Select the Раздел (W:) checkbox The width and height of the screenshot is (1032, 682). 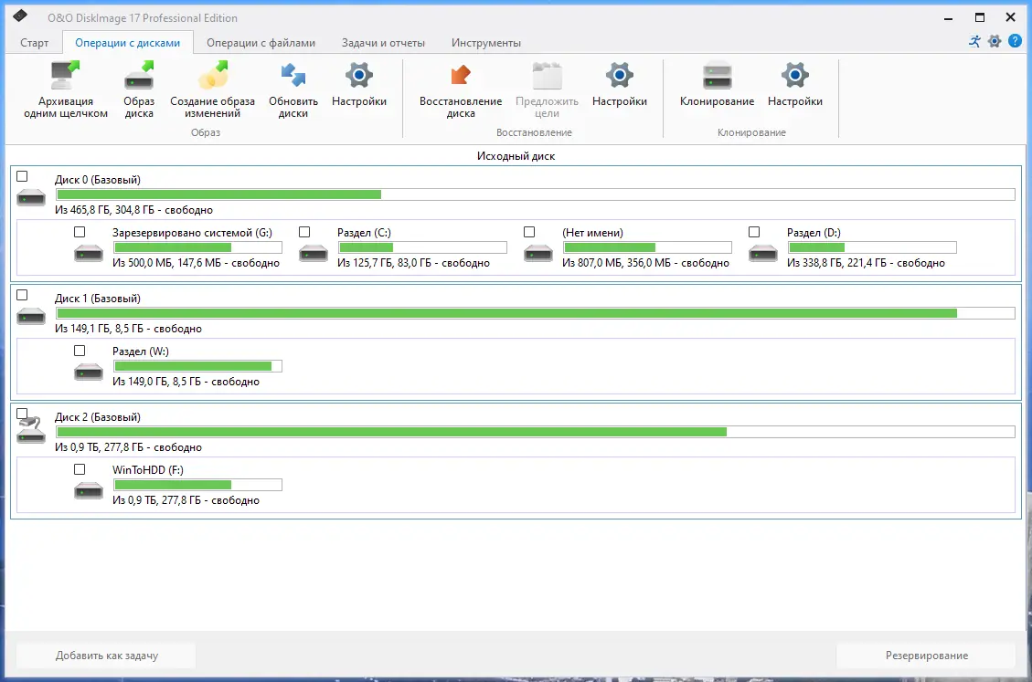pos(80,351)
